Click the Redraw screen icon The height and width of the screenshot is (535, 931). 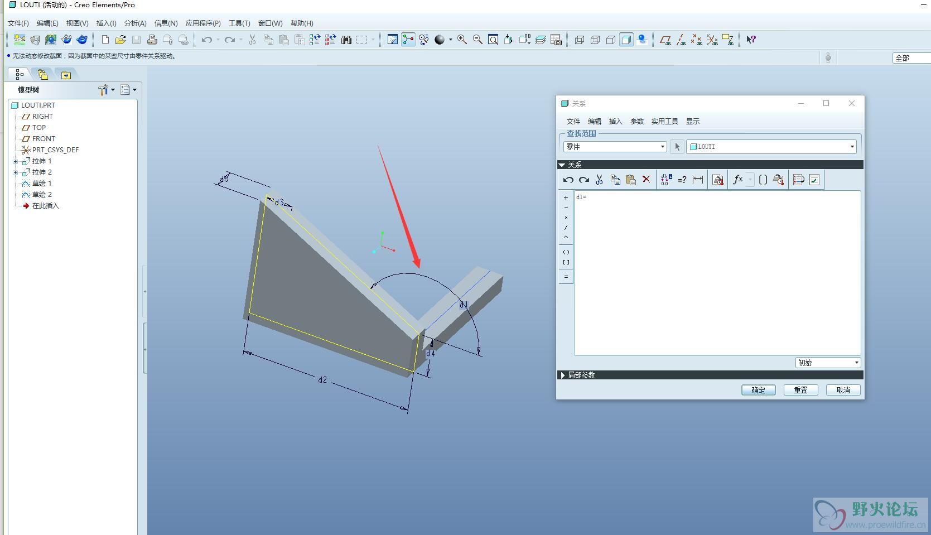393,40
